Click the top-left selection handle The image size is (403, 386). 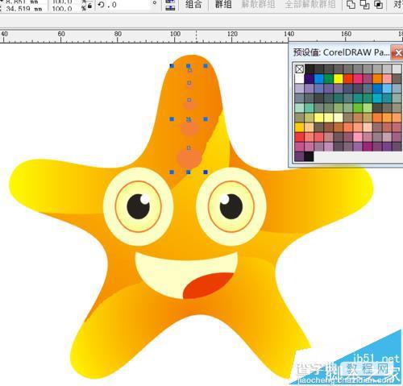point(172,66)
